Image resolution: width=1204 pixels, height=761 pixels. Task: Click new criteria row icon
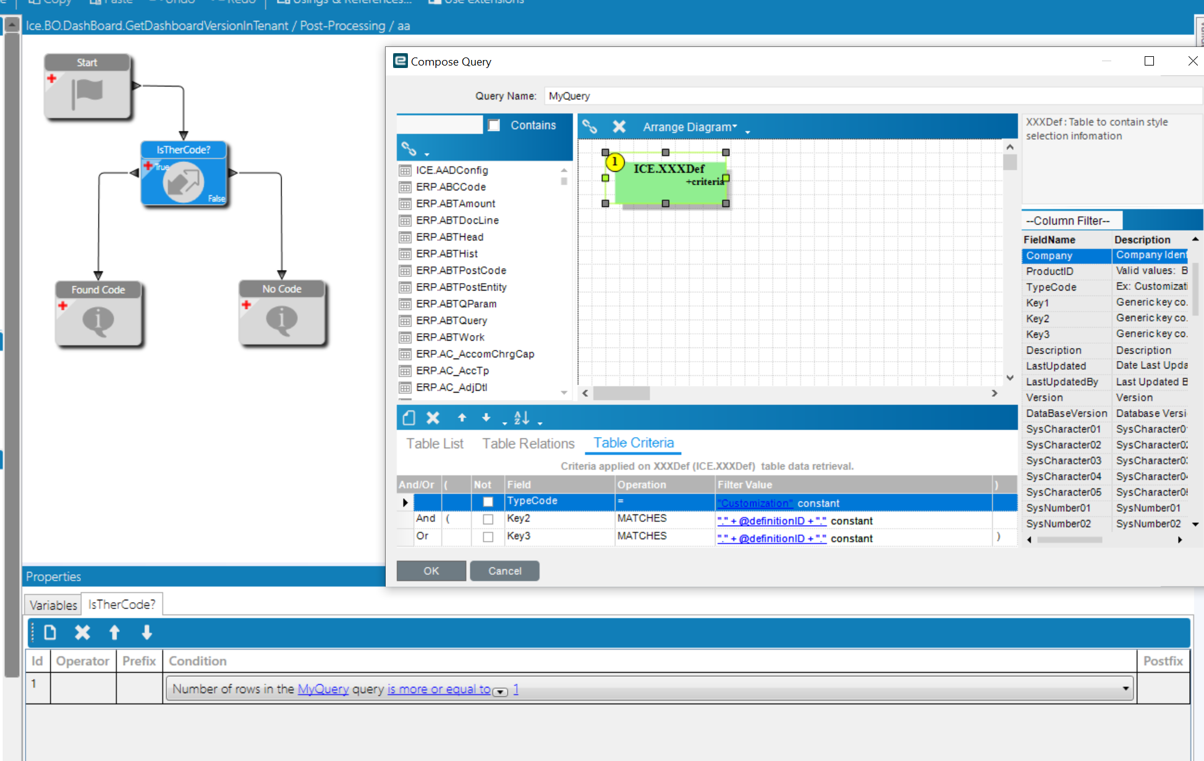409,418
